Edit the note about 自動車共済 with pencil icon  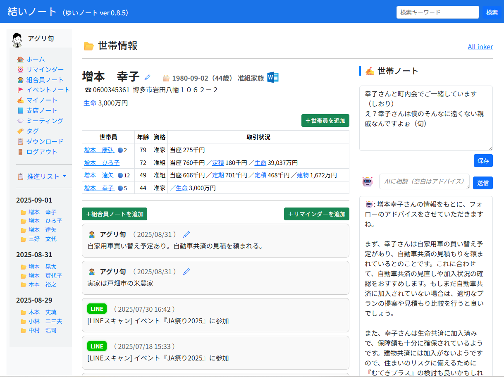coord(186,234)
